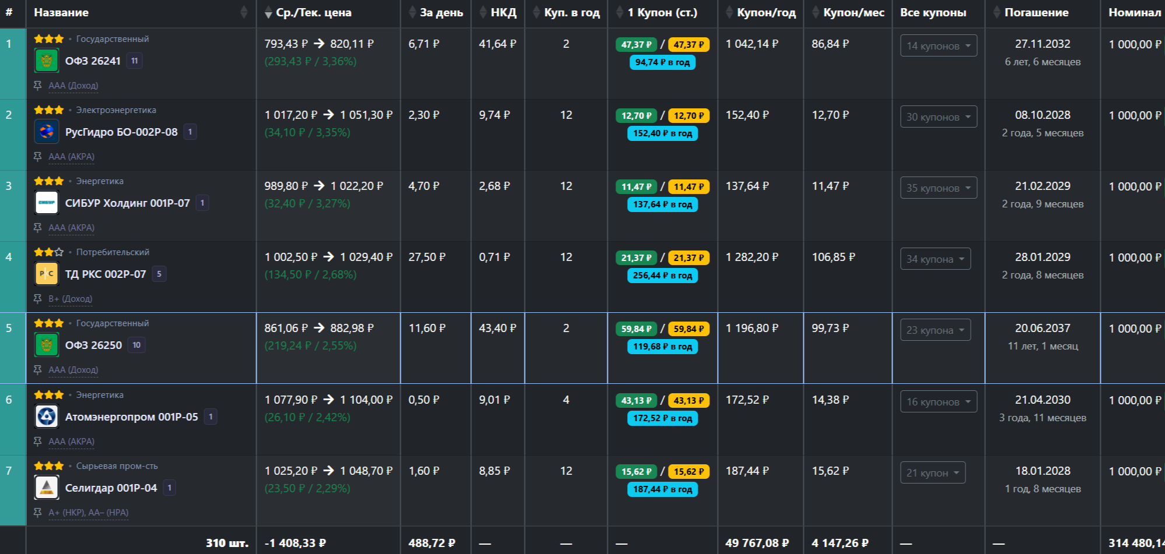
Task: Click the pin icon beside A+ (НКР), AA– (НРА)
Action: pyautogui.click(x=38, y=513)
